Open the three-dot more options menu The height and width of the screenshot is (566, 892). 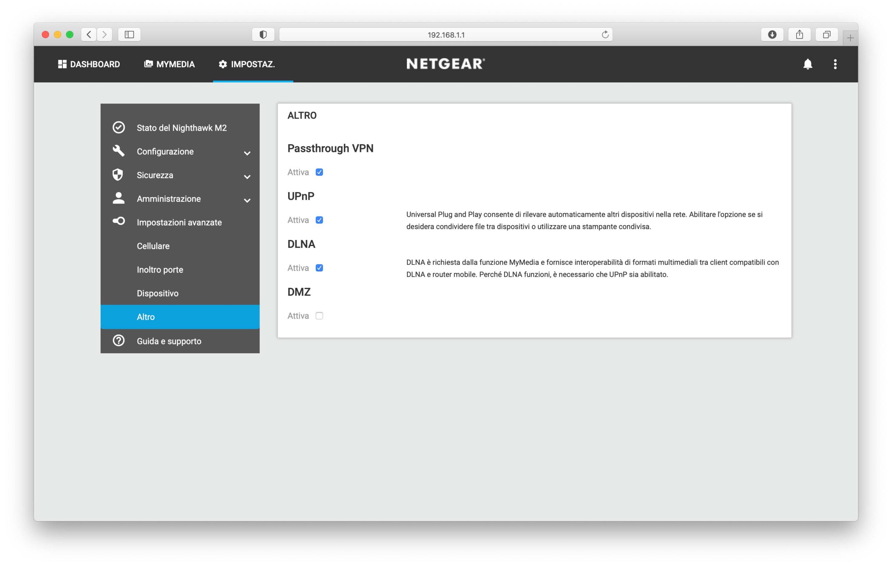pos(835,64)
